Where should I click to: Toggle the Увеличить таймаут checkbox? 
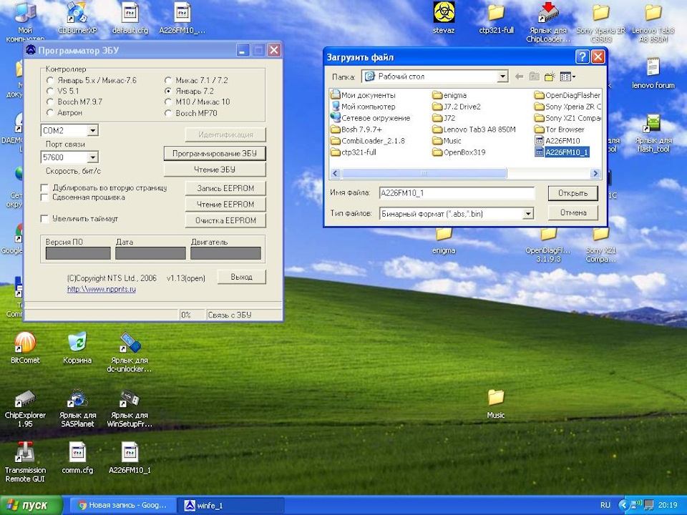(x=45, y=218)
